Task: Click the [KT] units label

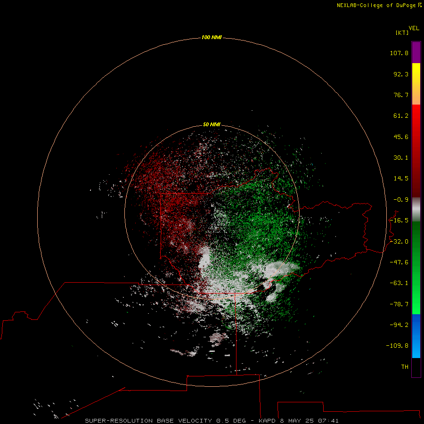Action: 402,33
